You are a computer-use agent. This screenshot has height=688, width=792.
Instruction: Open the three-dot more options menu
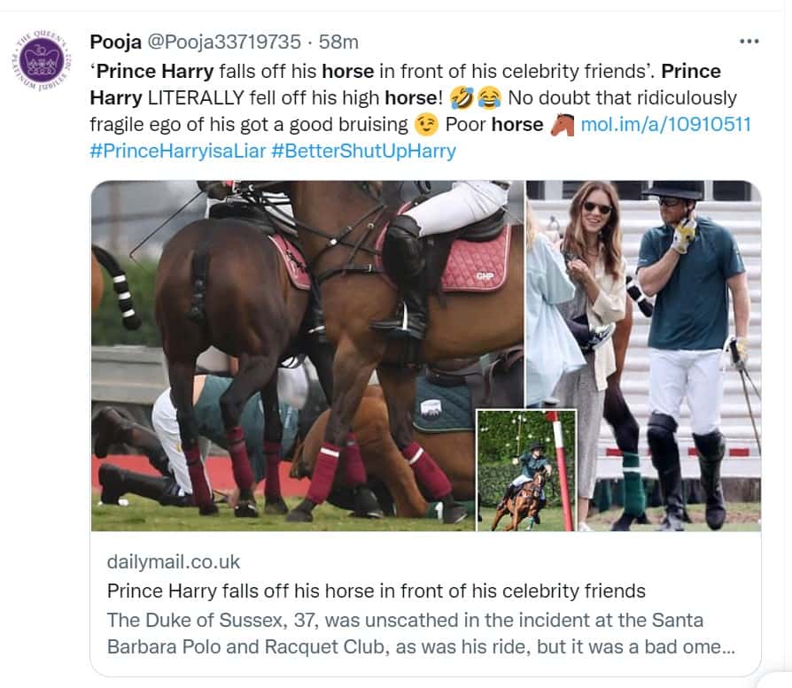(749, 42)
